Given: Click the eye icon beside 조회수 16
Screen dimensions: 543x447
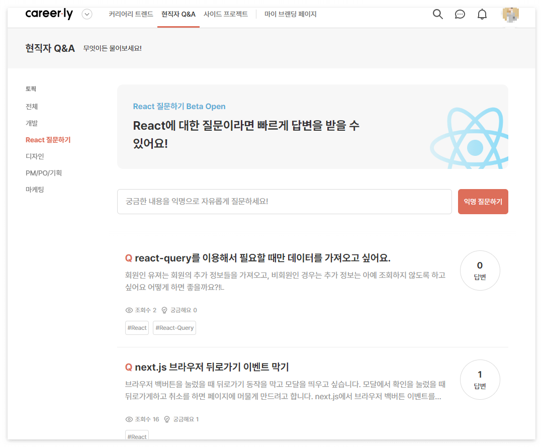Looking at the screenshot, I should pos(129,419).
